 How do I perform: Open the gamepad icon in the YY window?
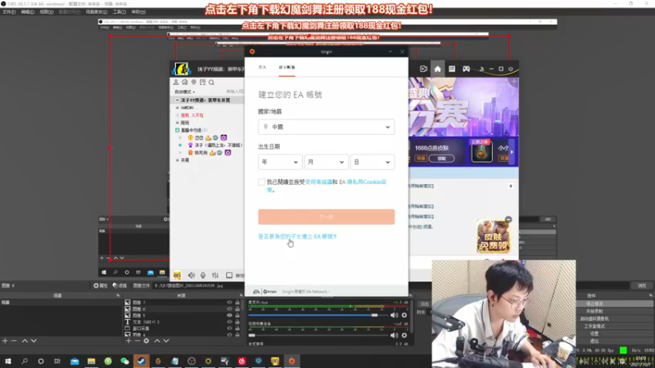coord(466,69)
